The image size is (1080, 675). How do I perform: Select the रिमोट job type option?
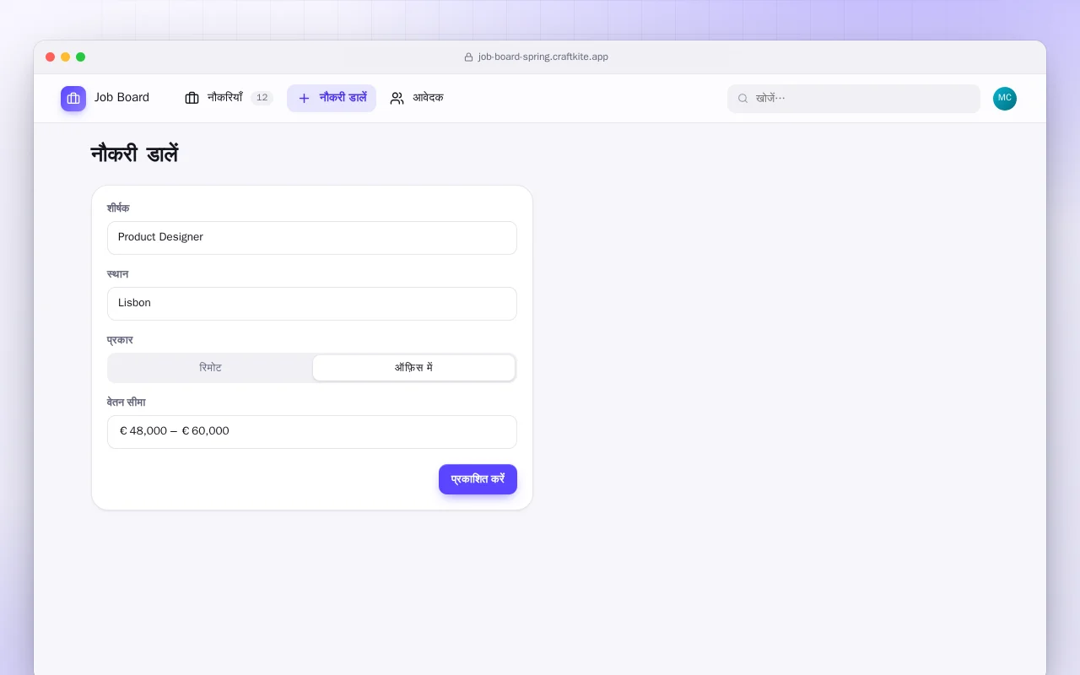click(x=210, y=368)
